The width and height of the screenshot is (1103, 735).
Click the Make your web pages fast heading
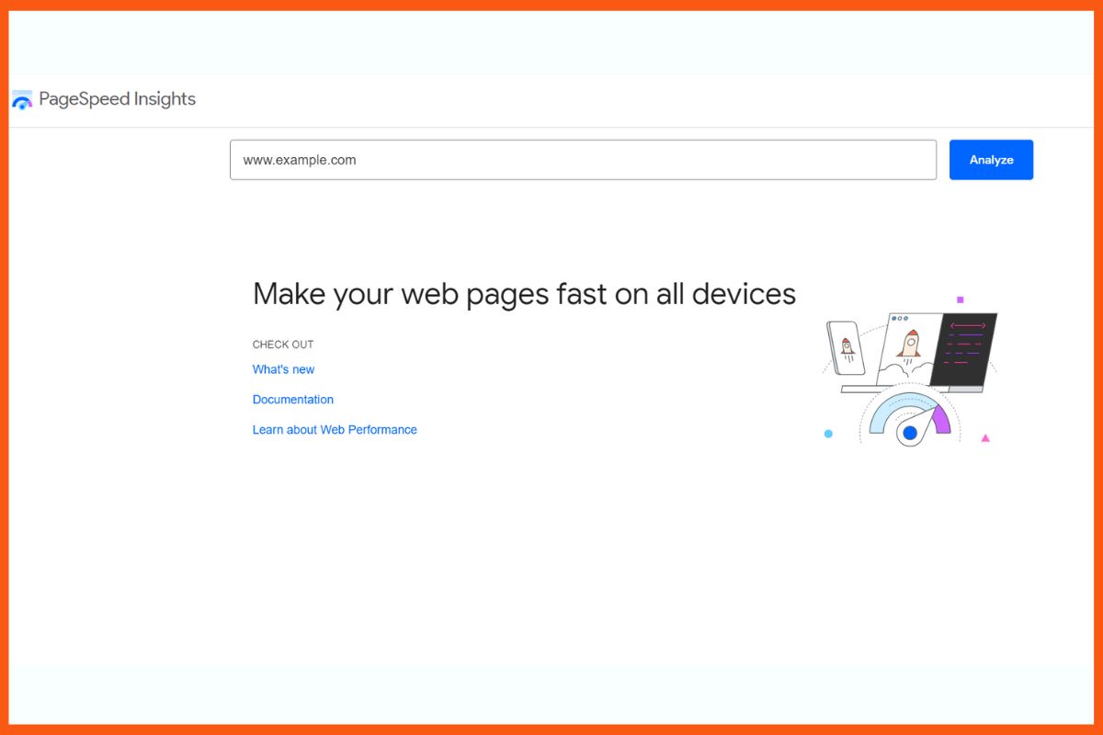click(524, 293)
